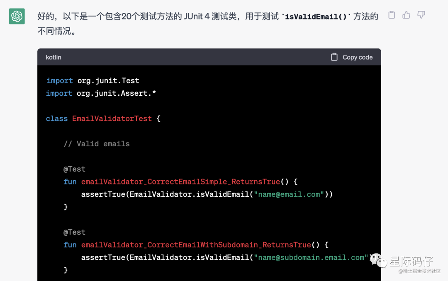448x281 pixels.
Task: Click the ChatGPT avatar icon
Action: coord(17,16)
